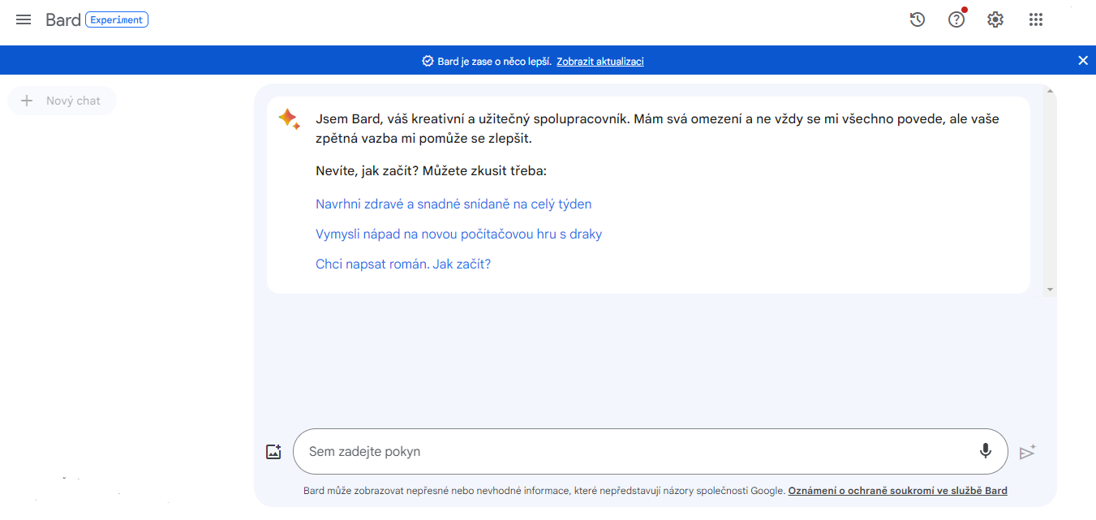Click scrollbar down arrow in chat

tap(1050, 290)
